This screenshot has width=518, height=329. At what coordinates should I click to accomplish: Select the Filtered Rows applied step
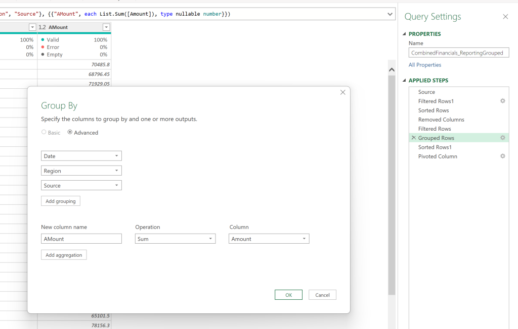pyautogui.click(x=458, y=129)
